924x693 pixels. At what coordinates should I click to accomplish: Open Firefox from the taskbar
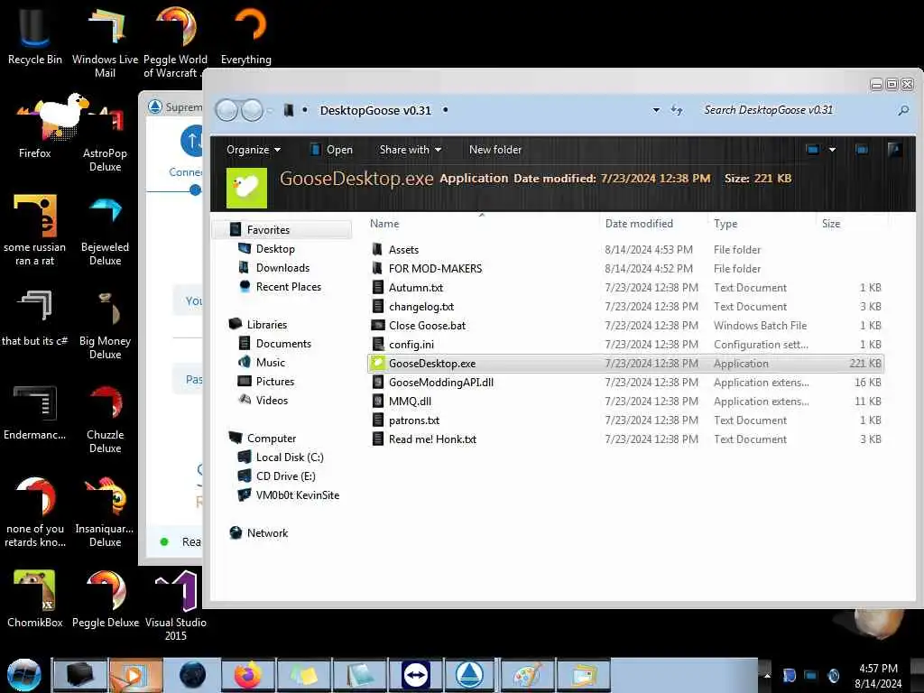point(247,675)
